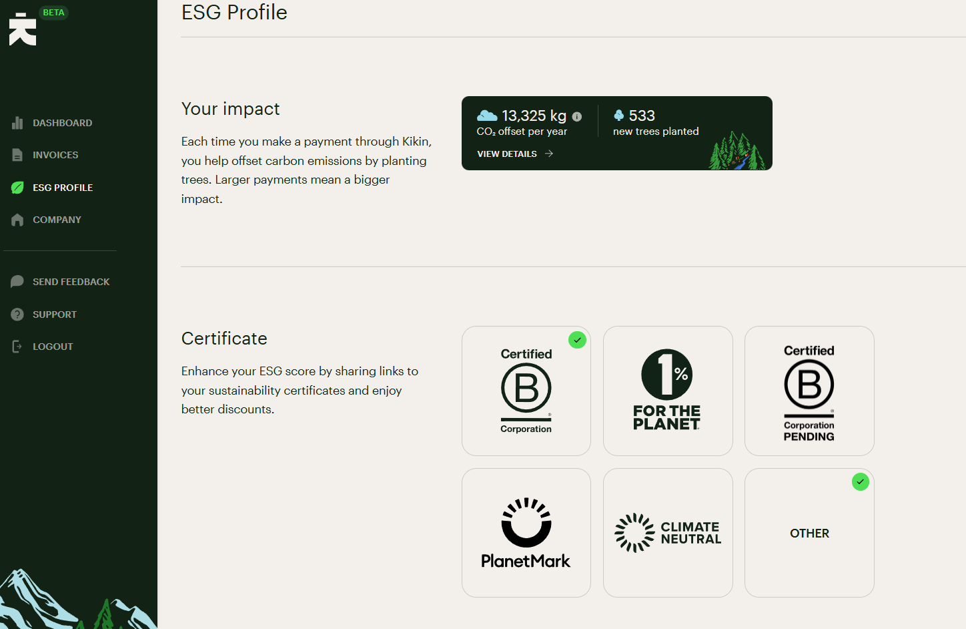Click the green checkmark on B Corporation
The width and height of the screenshot is (966, 629).
click(577, 340)
